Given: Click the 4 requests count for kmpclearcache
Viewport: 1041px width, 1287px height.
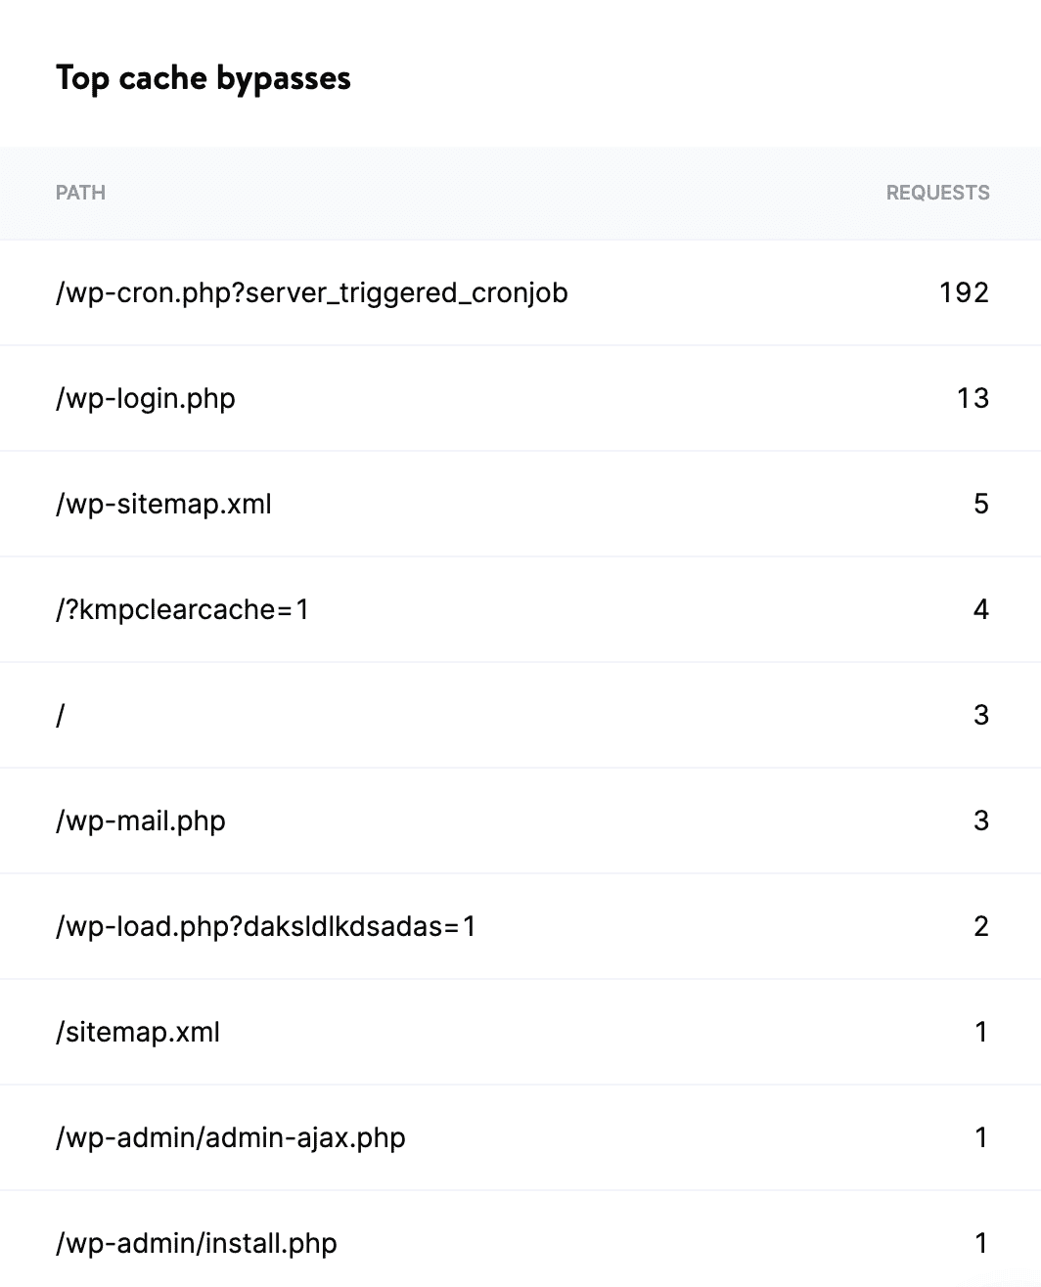Looking at the screenshot, I should click(982, 609).
